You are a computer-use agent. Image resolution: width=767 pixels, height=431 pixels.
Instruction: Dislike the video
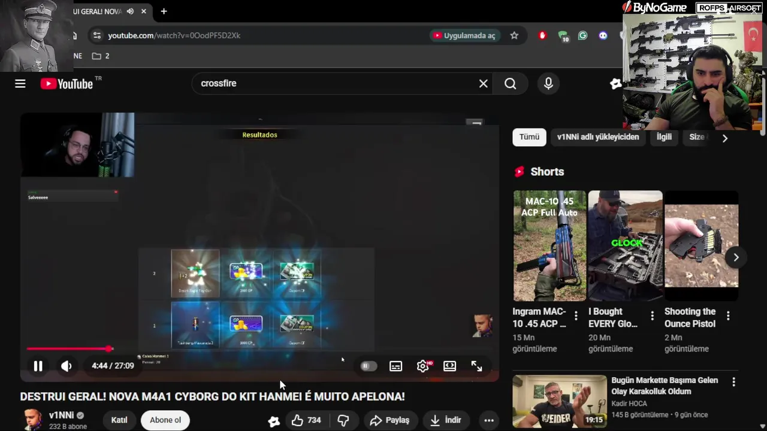click(343, 421)
